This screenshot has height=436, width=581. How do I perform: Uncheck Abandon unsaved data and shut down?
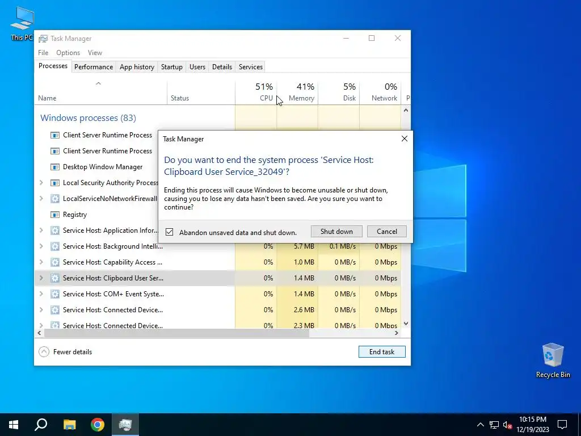[169, 232]
